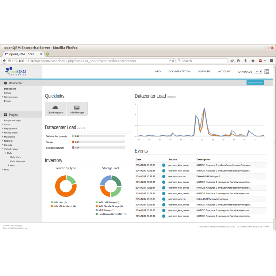This screenshot has height=276, width=276.
Task: Open the SUPPORT menu
Action: coord(204,71)
